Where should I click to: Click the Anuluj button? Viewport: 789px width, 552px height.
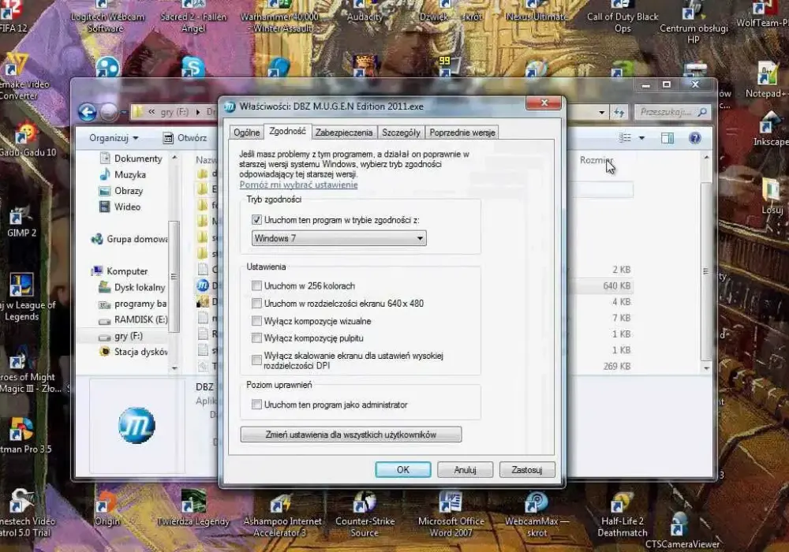tap(465, 469)
